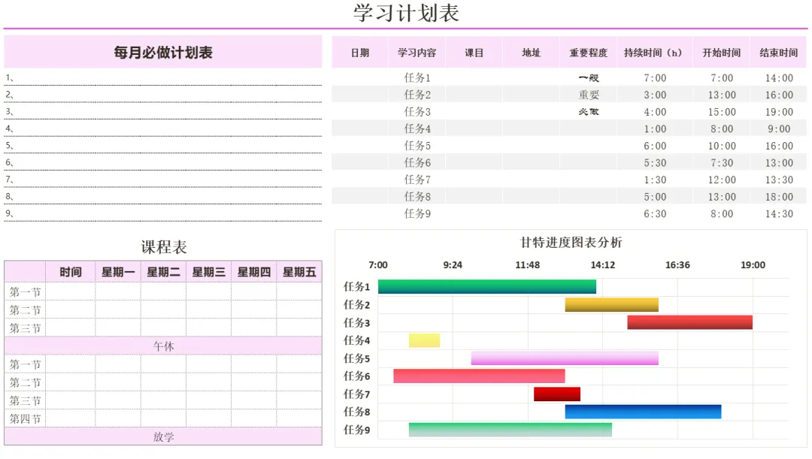Image resolution: width=812 pixels, height=459 pixels.
Task: Click the 一般 importance cell for 任务1
Action: (x=589, y=77)
